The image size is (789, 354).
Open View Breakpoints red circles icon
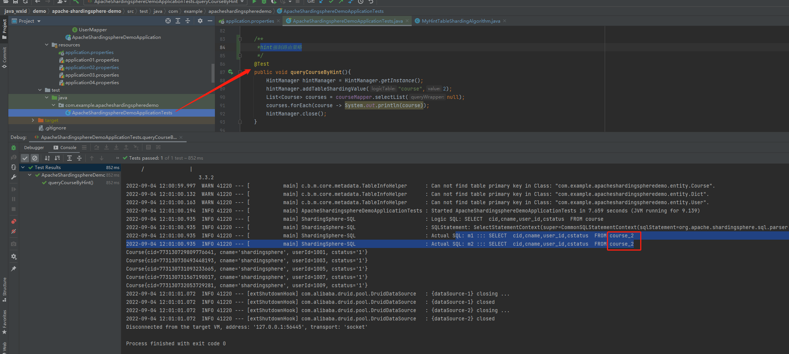(x=14, y=222)
